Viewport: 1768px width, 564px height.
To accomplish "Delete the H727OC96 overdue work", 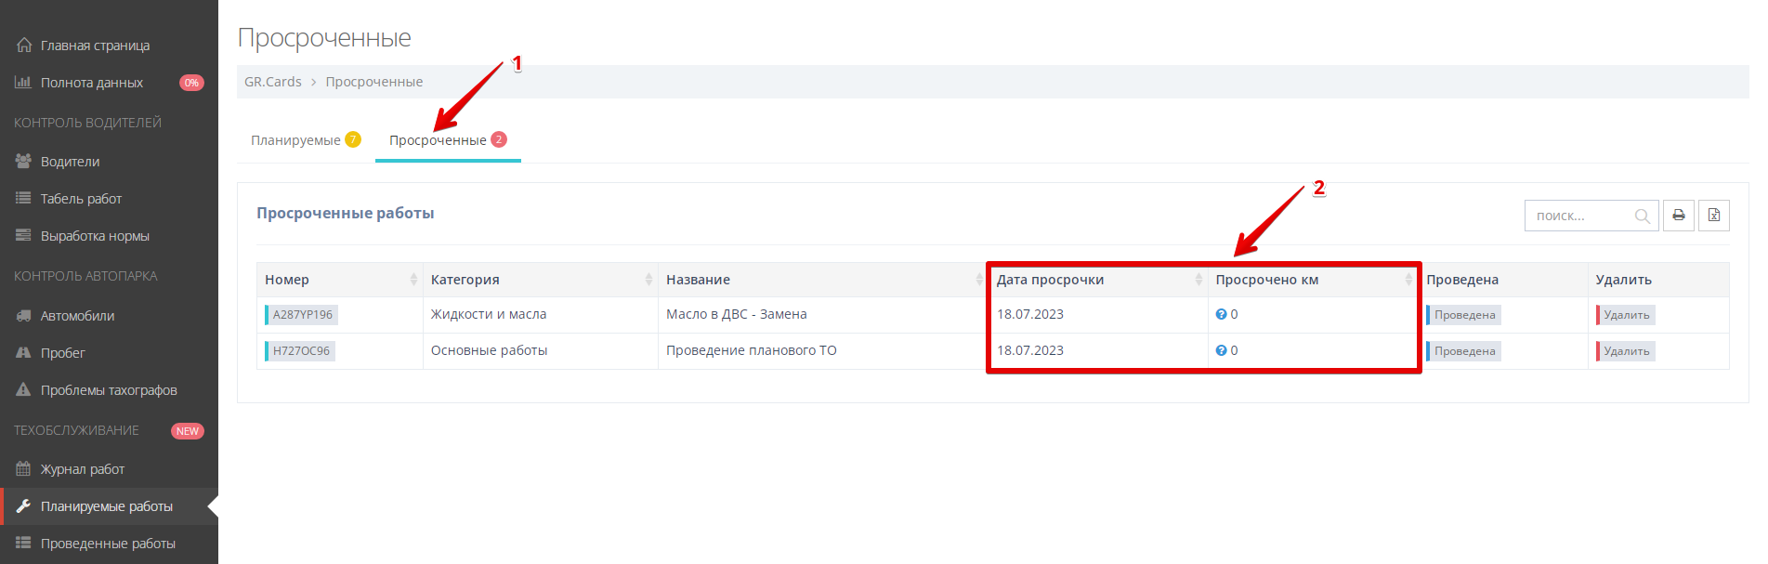I will 1626,351.
